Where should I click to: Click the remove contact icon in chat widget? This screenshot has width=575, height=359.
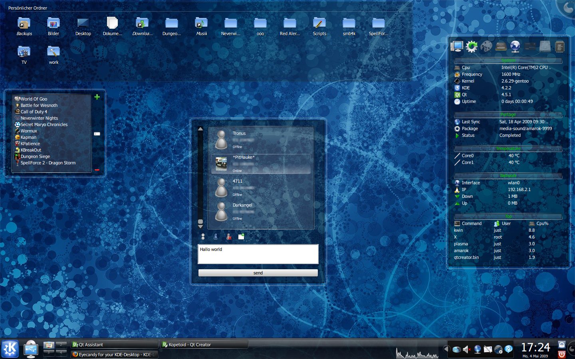(228, 237)
